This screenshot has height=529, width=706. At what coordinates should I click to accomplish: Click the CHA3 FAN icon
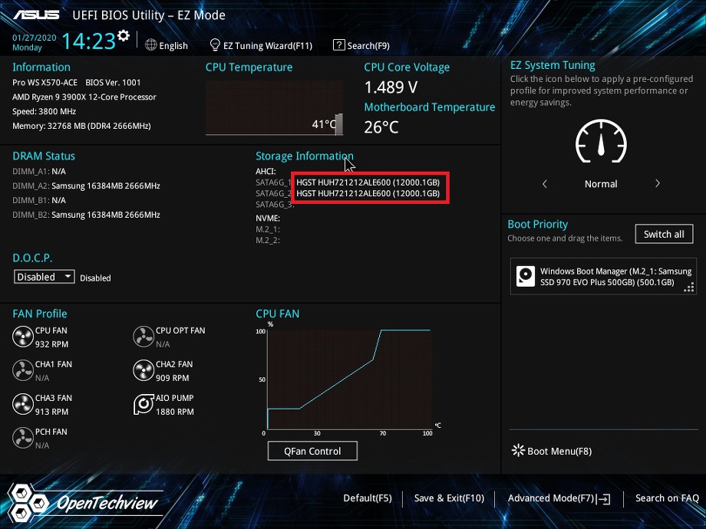(x=22, y=404)
